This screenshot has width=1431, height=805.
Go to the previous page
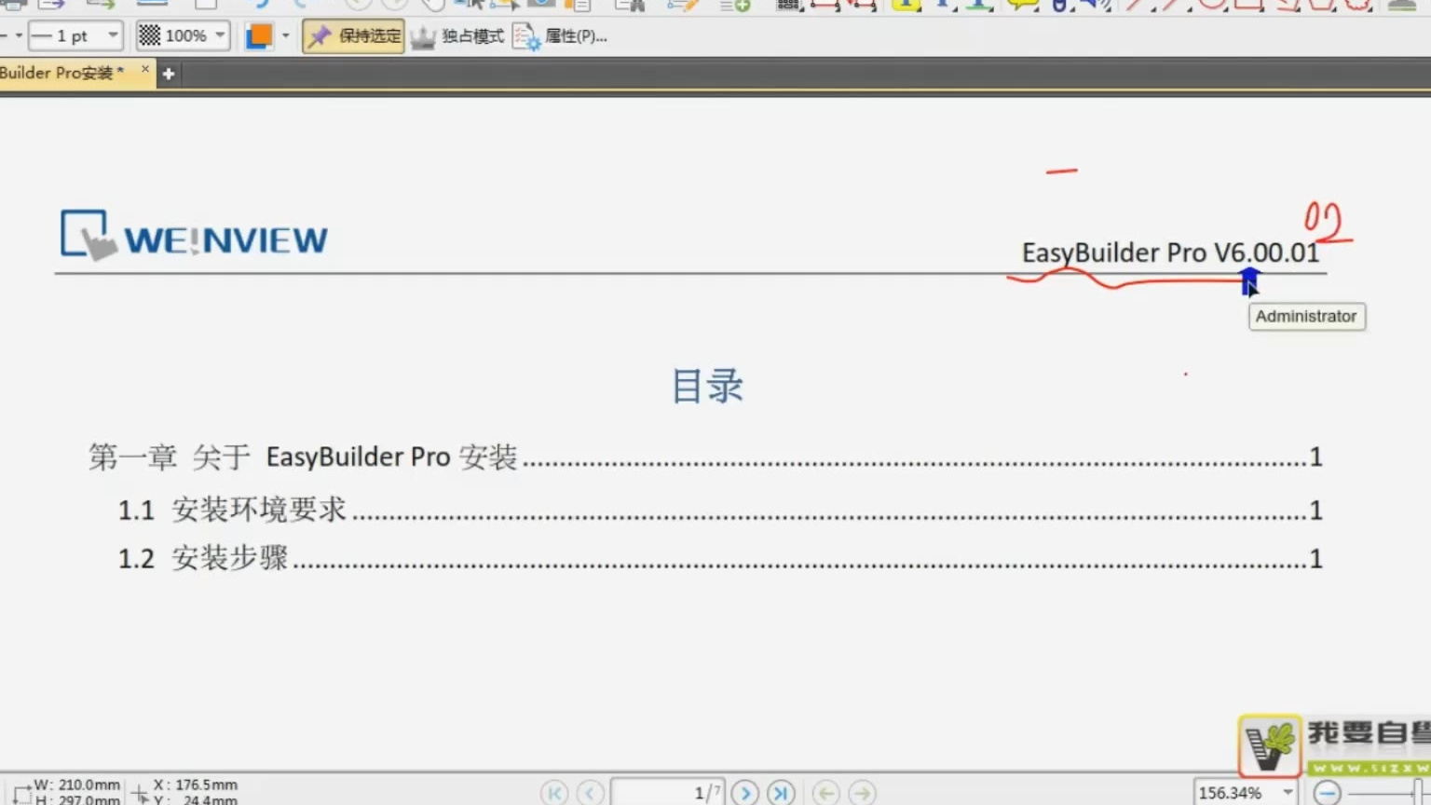[590, 792]
